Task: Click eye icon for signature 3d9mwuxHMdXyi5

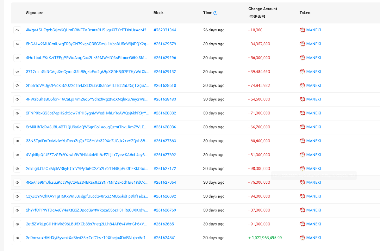Action: click(x=17, y=238)
